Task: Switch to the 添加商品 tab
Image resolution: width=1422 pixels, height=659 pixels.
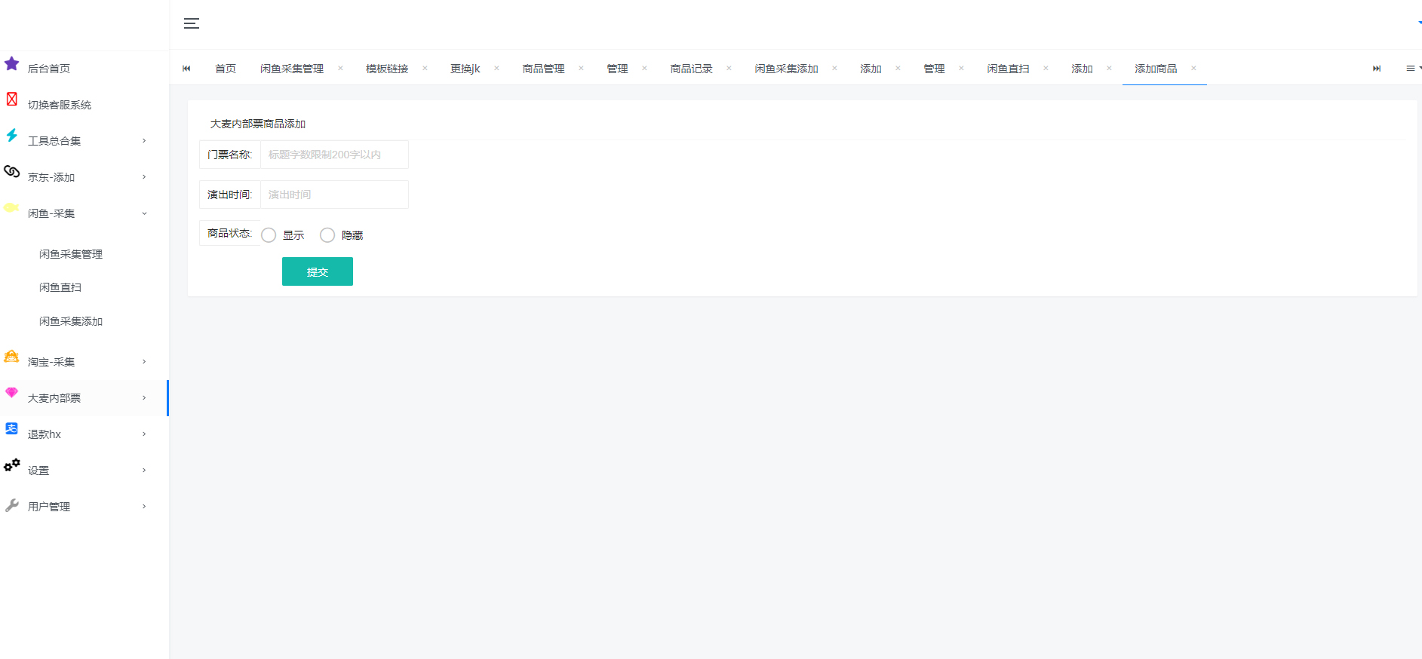Action: click(x=1156, y=69)
